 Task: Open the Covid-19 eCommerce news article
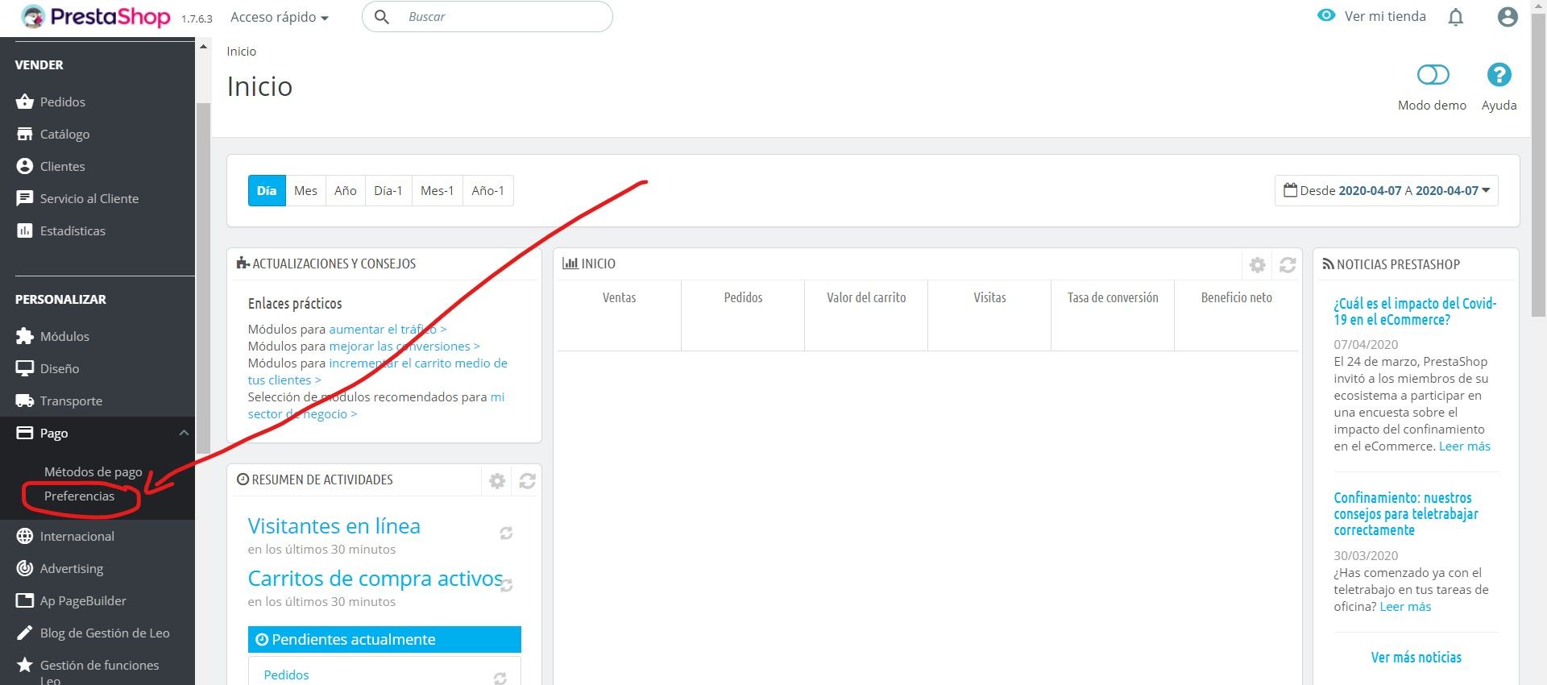pyautogui.click(x=1415, y=311)
